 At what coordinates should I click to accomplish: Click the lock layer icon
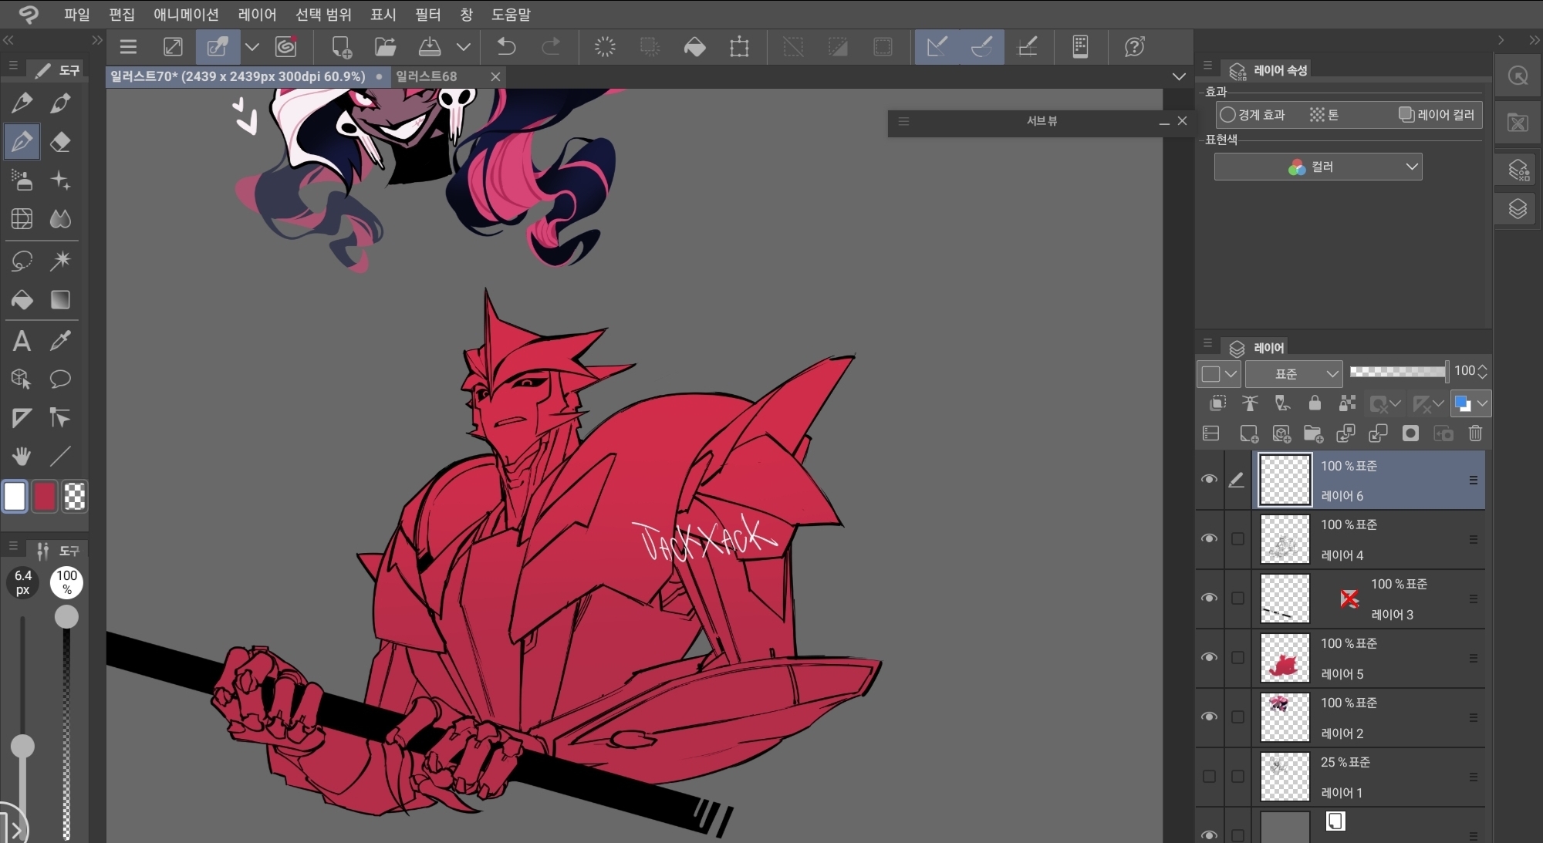1315,403
